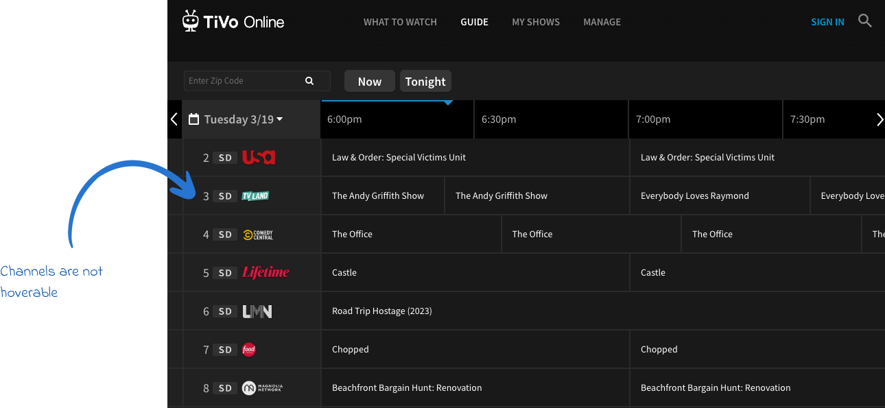This screenshot has height=408, width=885.
Task: Select the 7:00pm time slot header
Action: [706, 119]
